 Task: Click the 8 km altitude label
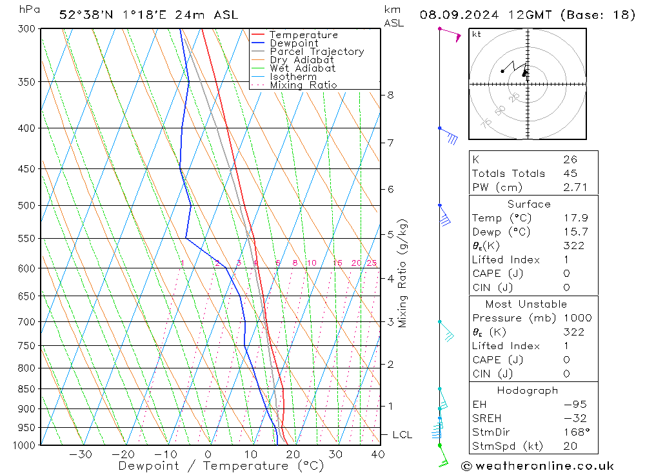(x=390, y=95)
